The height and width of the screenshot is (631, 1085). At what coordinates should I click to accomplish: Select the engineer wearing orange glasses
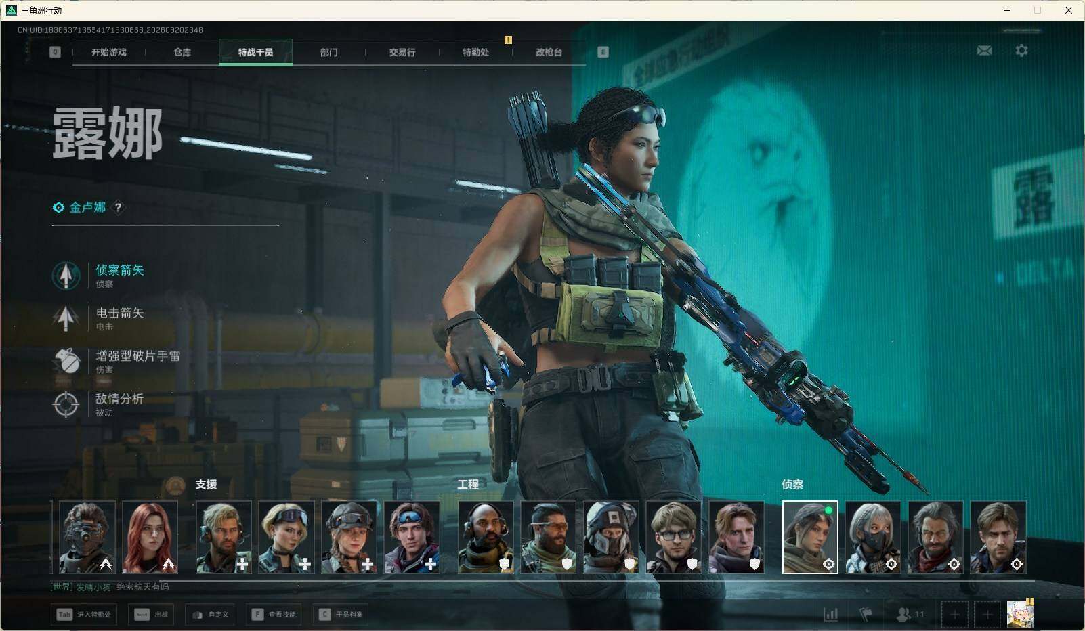(549, 538)
